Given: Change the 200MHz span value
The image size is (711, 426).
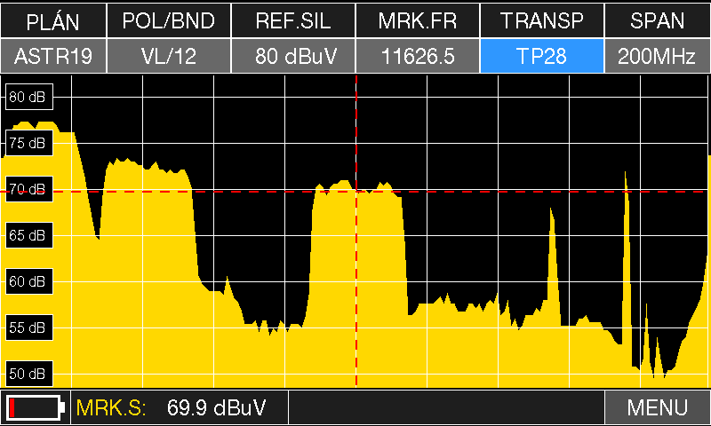Looking at the screenshot, I should (x=658, y=56).
